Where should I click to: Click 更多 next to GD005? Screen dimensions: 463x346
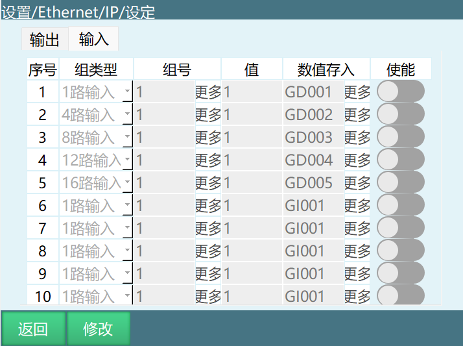[357, 183]
